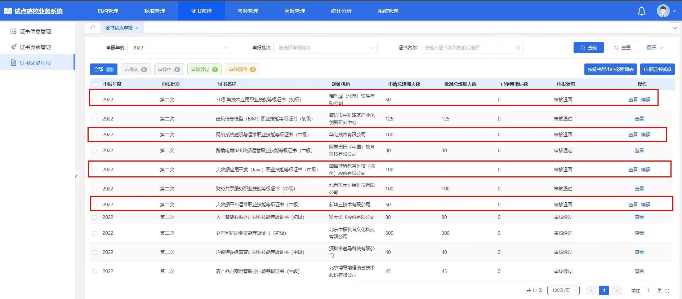
Task: Click the 申报状态 column header
Action: click(566, 84)
